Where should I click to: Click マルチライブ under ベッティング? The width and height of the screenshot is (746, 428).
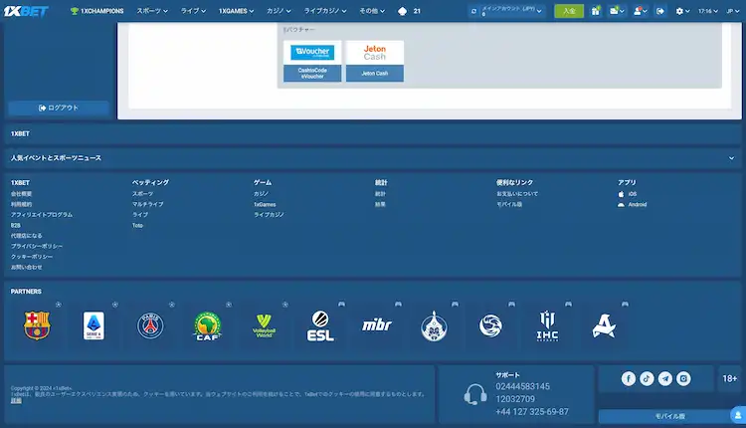(148, 204)
